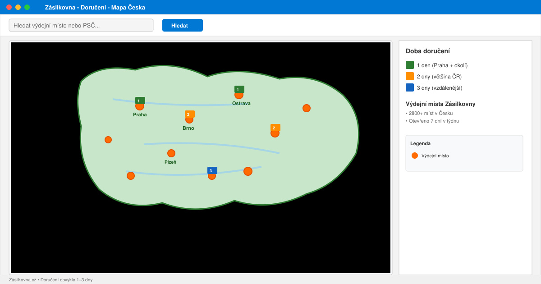This screenshot has width=541, height=284.
Task: Click the '1 den (Praha + okolí)' text
Action: (x=442, y=65)
